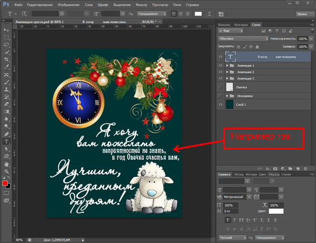This screenshot has width=316, height=243.
Task: Open the Непрозрачность opacity dropdown arrow
Action: tap(311, 39)
